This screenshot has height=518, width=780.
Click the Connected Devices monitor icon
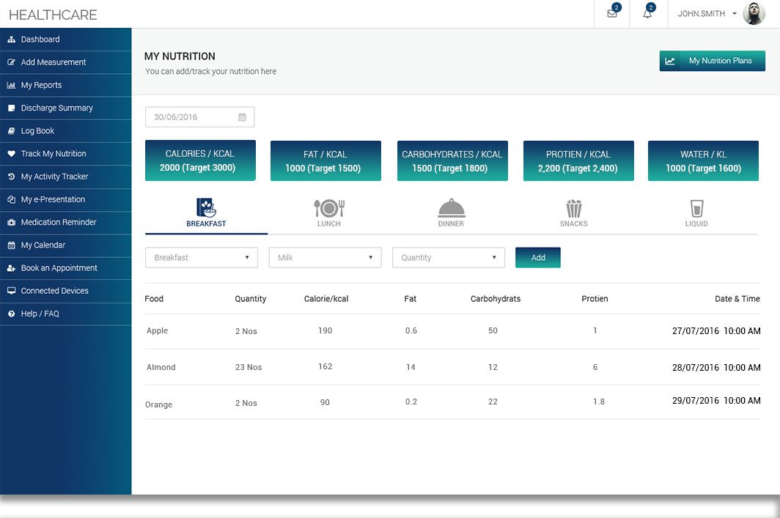tap(12, 291)
